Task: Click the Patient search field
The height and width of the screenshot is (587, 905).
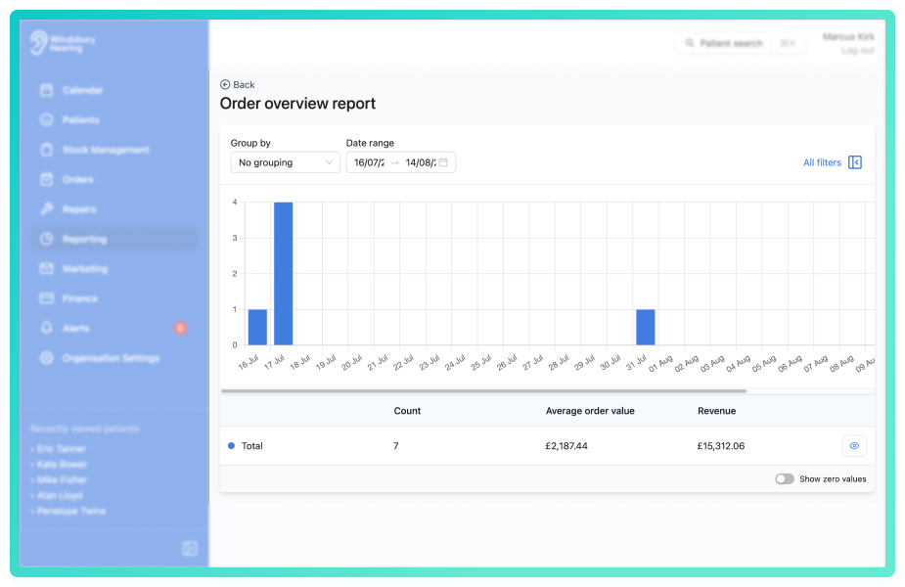Action: 740,43
